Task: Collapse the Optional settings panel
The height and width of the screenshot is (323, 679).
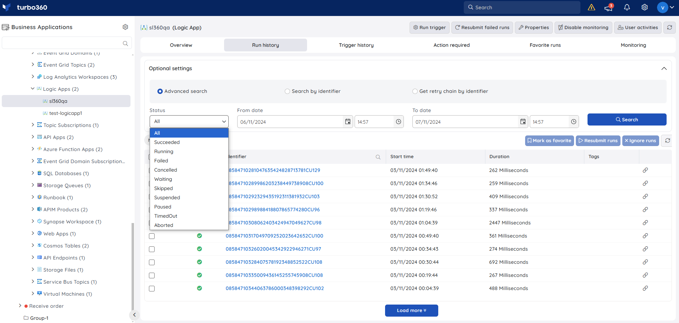Action: point(664,68)
